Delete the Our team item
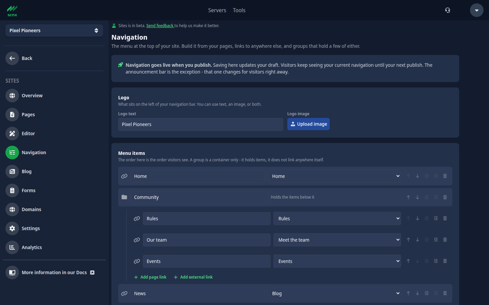The height and width of the screenshot is (305, 489). click(445, 240)
